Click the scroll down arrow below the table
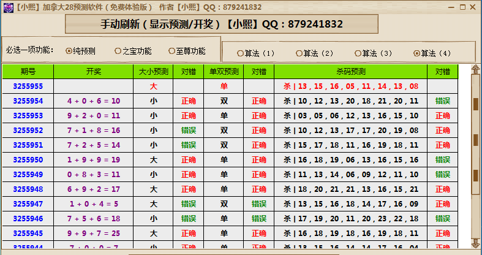Image resolution: width=482 pixels, height=255 pixels. (x=475, y=244)
